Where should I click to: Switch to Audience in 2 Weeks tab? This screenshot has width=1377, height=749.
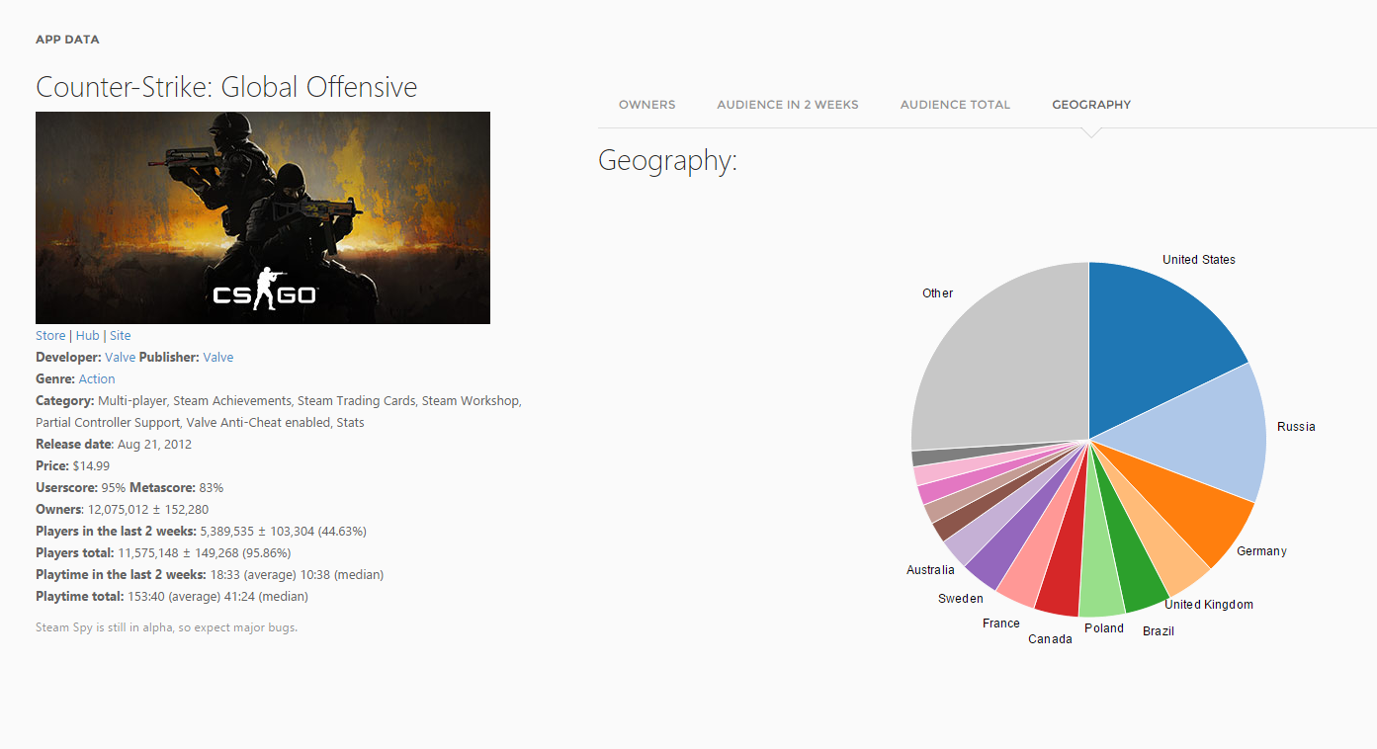pos(787,105)
